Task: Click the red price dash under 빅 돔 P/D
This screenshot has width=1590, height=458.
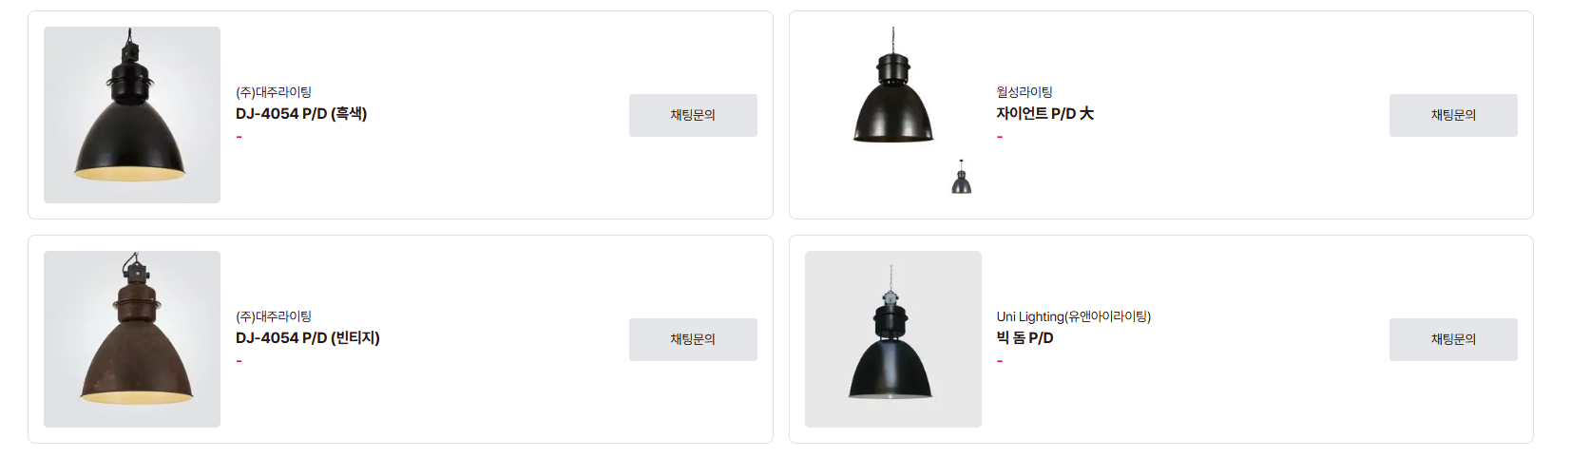Action: tap(1000, 362)
